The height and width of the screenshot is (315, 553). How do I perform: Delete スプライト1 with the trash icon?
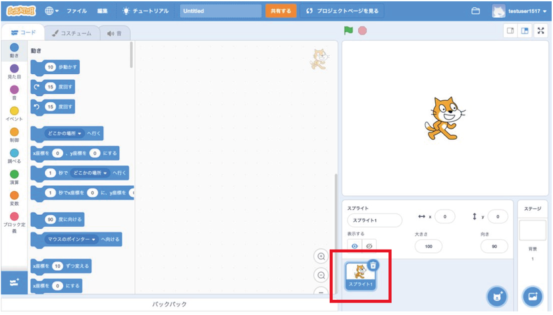(x=373, y=265)
